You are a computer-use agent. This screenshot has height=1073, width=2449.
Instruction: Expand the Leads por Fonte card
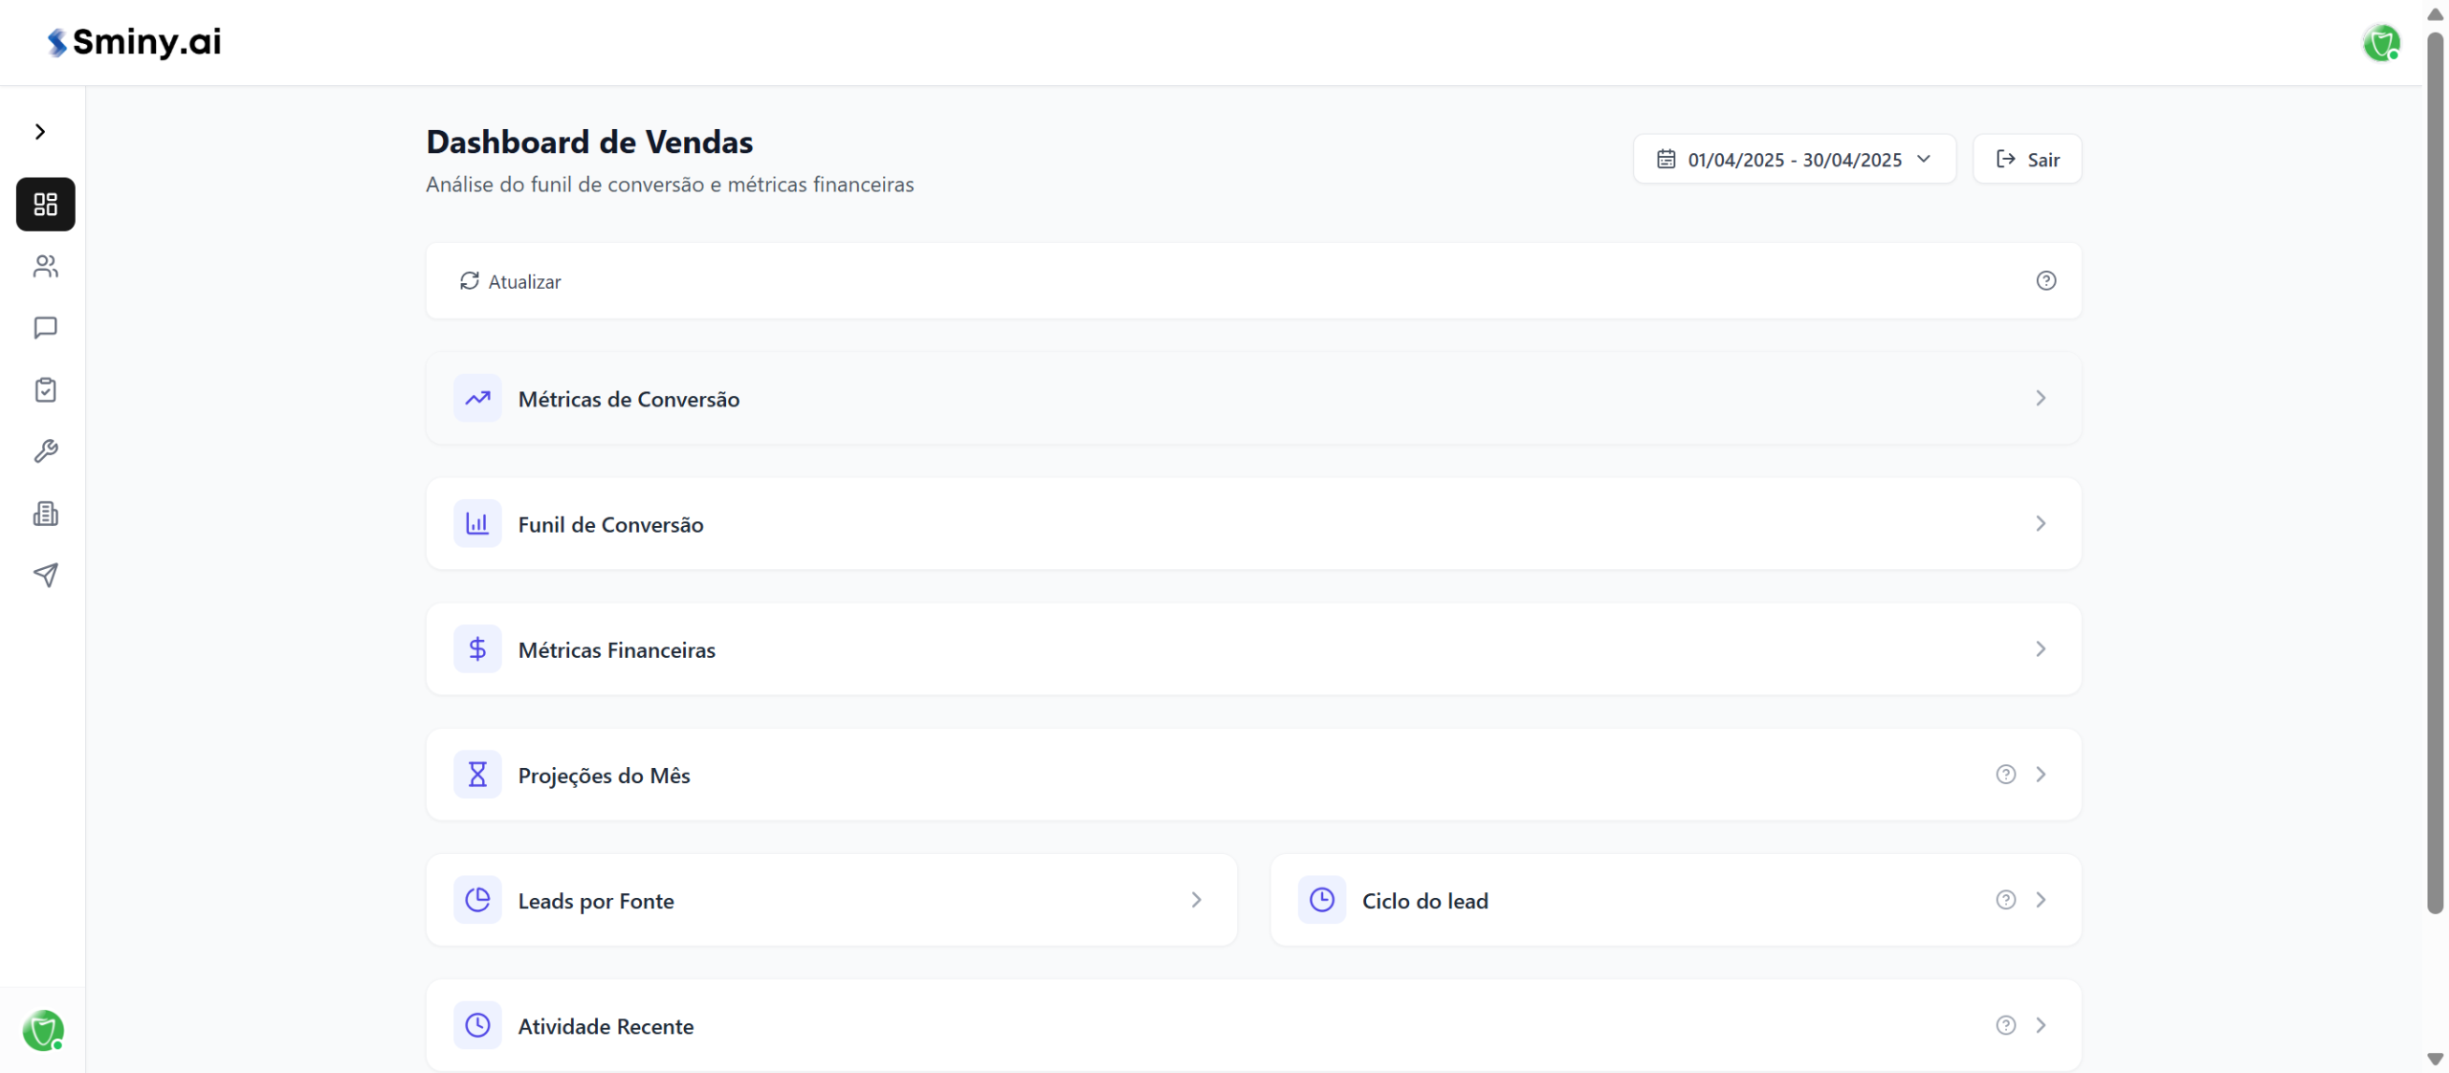pyautogui.click(x=1196, y=900)
